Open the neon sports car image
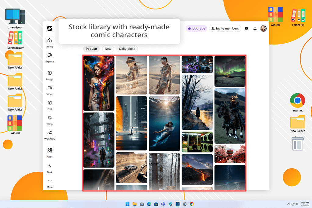The width and height of the screenshot is (312, 208). pos(197,64)
